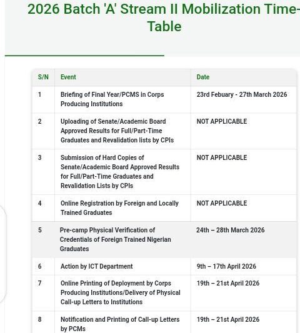The height and width of the screenshot is (333, 300).
Task: Click 'Notification and Printing of Call-up Letters by PCMs'
Action: 120,324
